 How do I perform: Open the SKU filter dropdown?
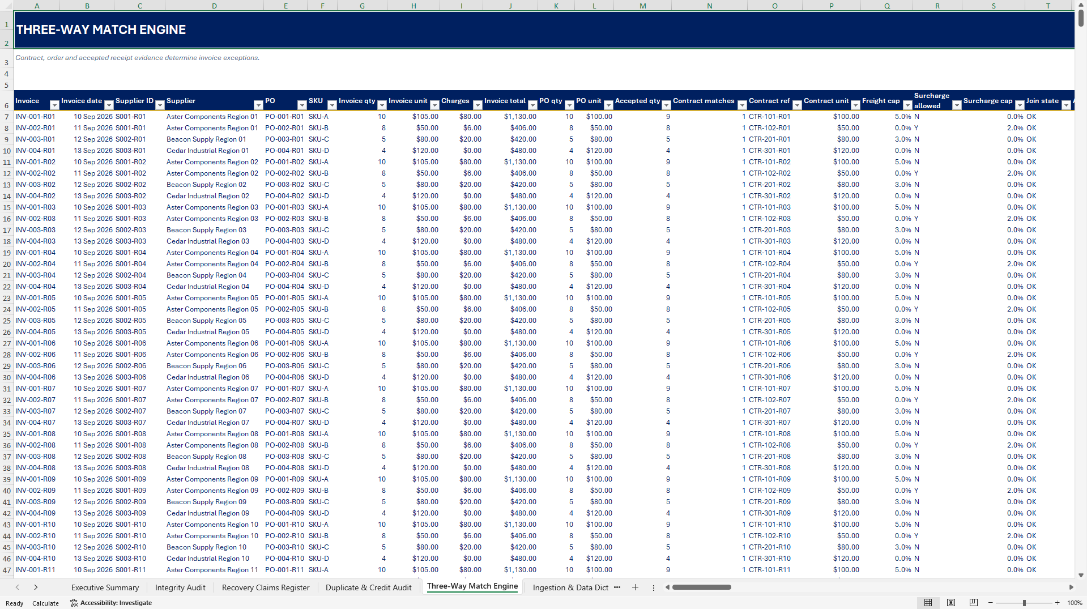point(332,105)
